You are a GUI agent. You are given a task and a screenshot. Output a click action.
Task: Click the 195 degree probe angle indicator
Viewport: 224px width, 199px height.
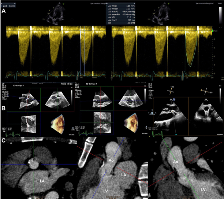click(206, 91)
